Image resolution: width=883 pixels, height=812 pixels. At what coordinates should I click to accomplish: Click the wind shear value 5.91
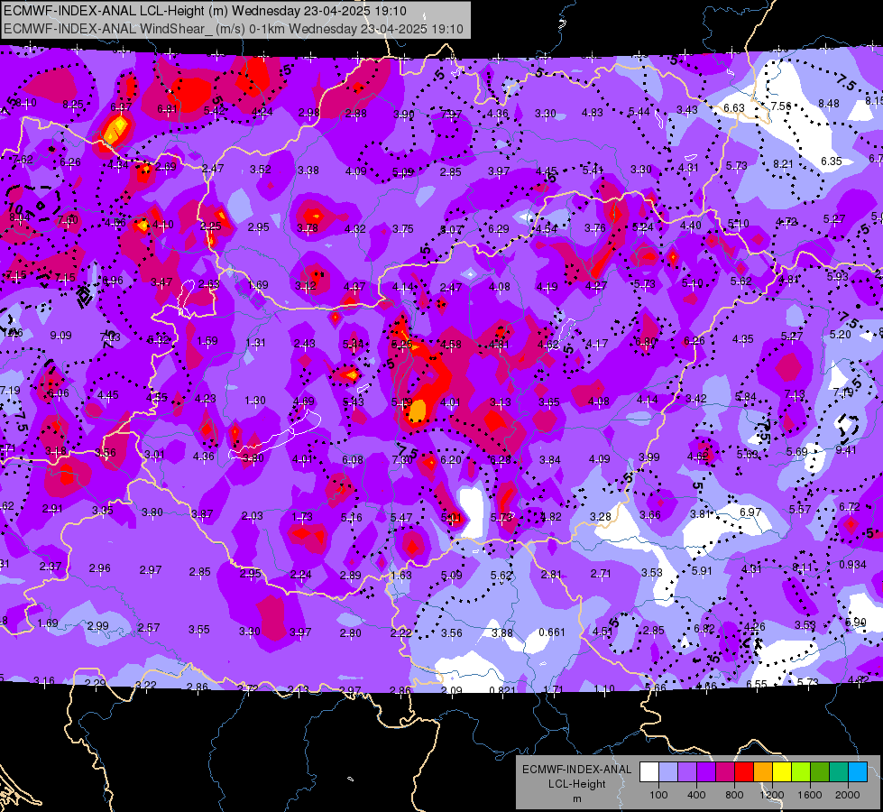click(702, 570)
